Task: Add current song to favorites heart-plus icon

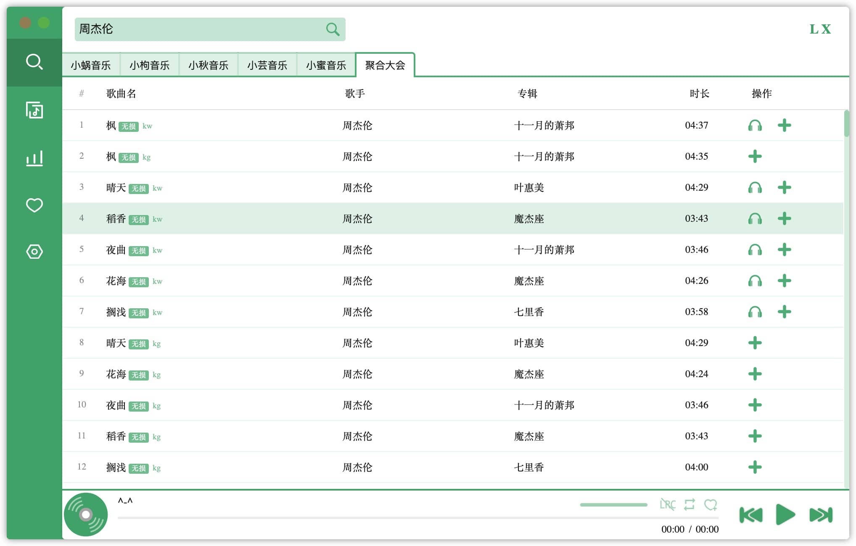Action: point(711,504)
